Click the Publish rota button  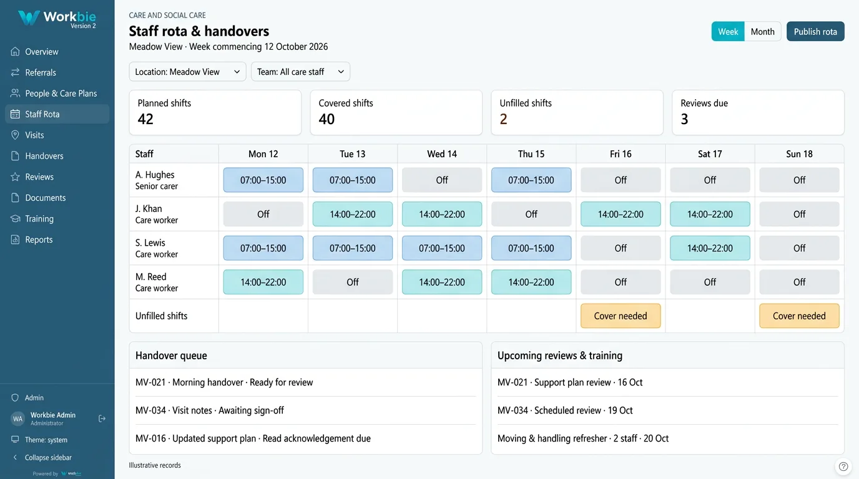pyautogui.click(x=815, y=32)
